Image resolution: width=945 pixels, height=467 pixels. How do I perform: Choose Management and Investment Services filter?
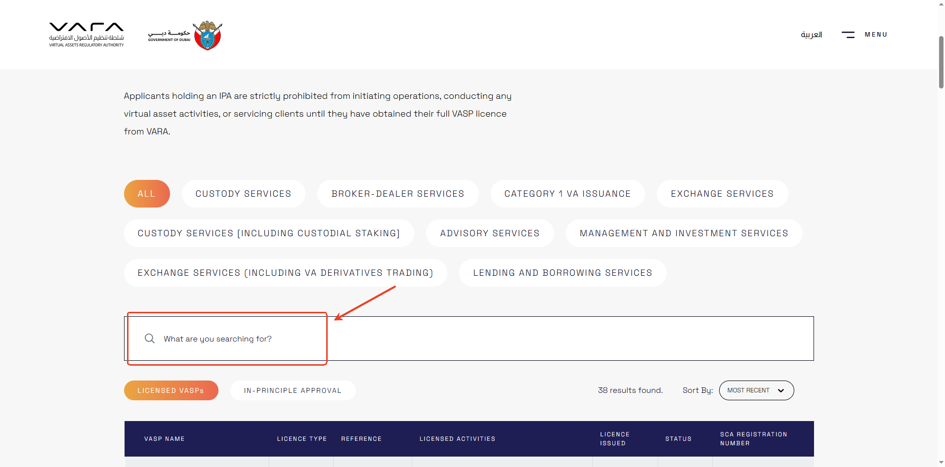pyautogui.click(x=684, y=233)
